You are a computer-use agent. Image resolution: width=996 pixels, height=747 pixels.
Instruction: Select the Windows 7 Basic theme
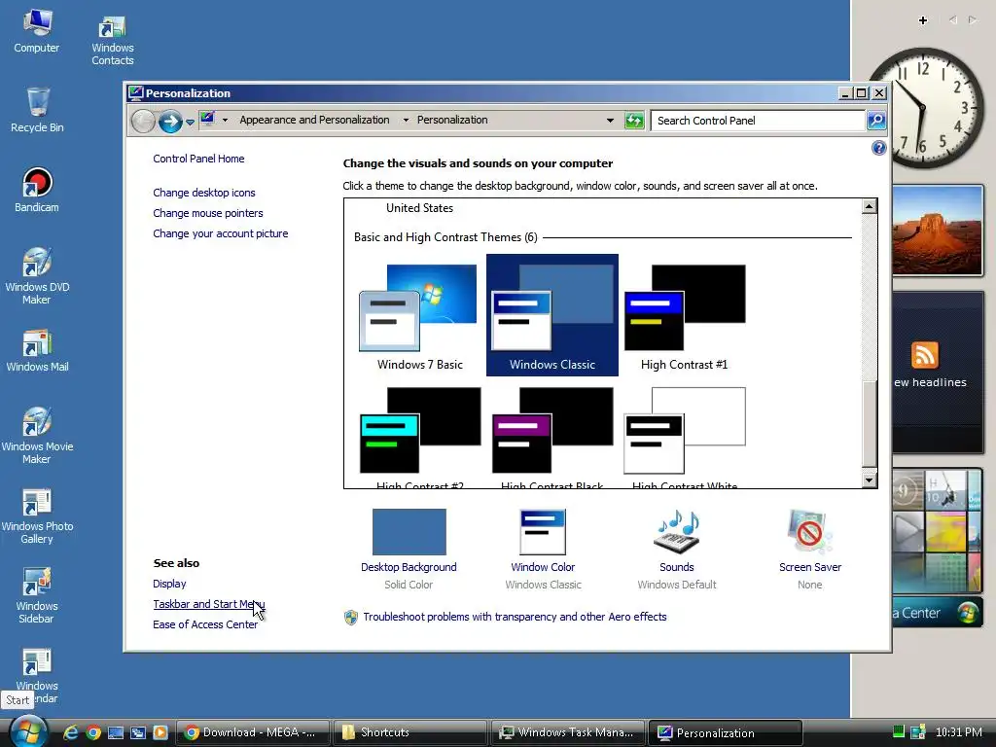pyautogui.click(x=420, y=316)
